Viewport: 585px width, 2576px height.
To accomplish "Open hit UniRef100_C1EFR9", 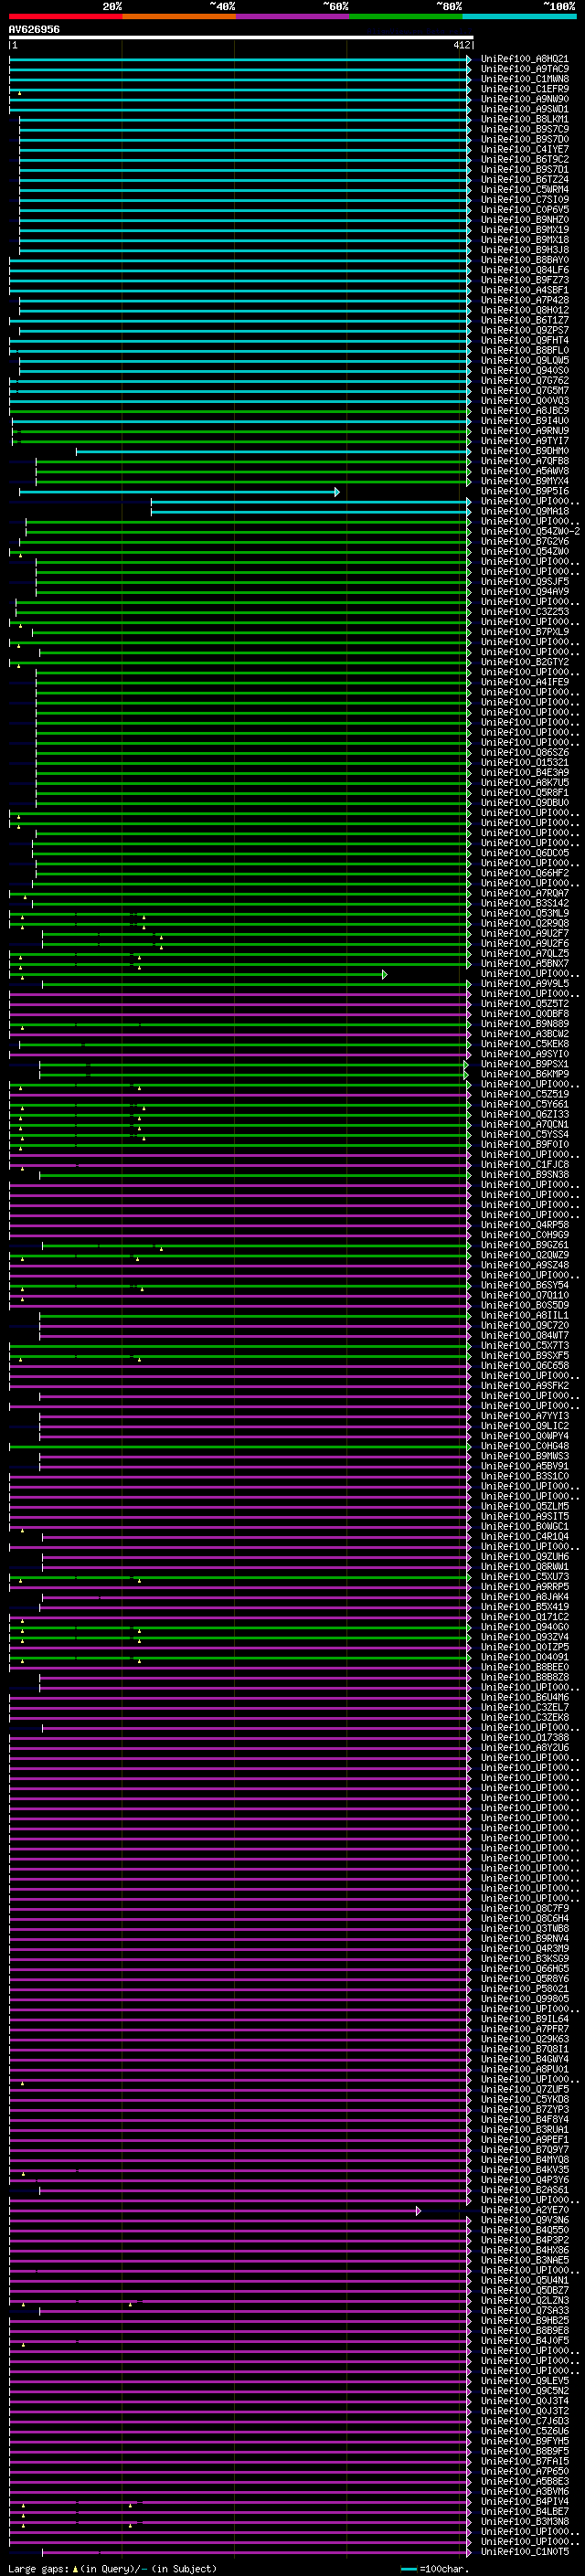I will click(525, 89).
